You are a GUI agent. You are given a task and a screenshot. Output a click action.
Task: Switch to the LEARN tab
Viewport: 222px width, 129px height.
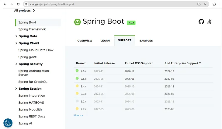pyautogui.click(x=105, y=41)
